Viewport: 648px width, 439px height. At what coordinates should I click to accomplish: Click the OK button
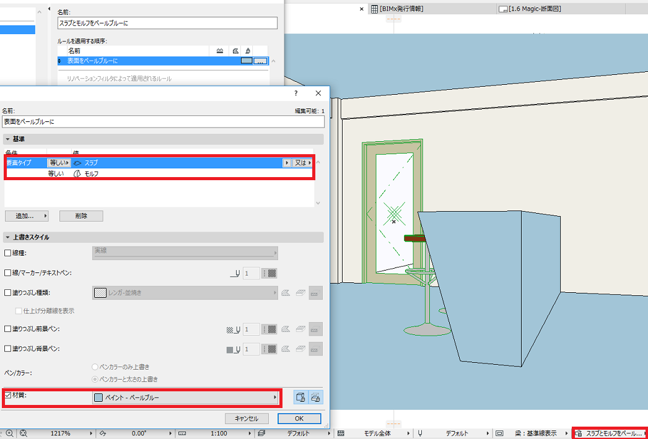(x=299, y=419)
